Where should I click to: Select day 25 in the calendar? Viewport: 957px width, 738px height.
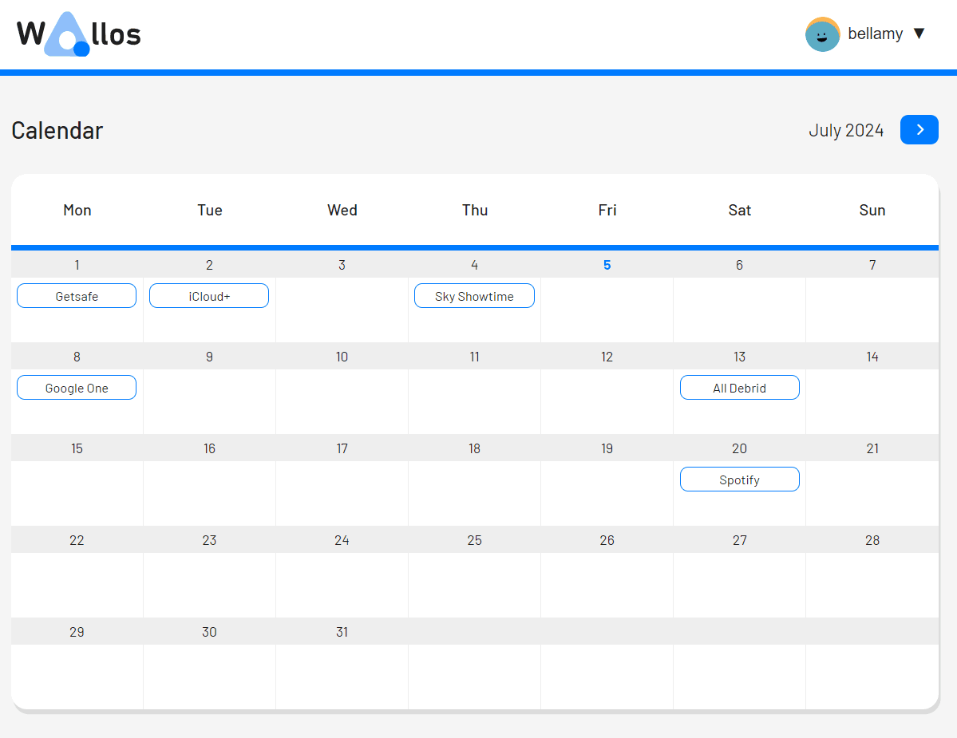[474, 540]
